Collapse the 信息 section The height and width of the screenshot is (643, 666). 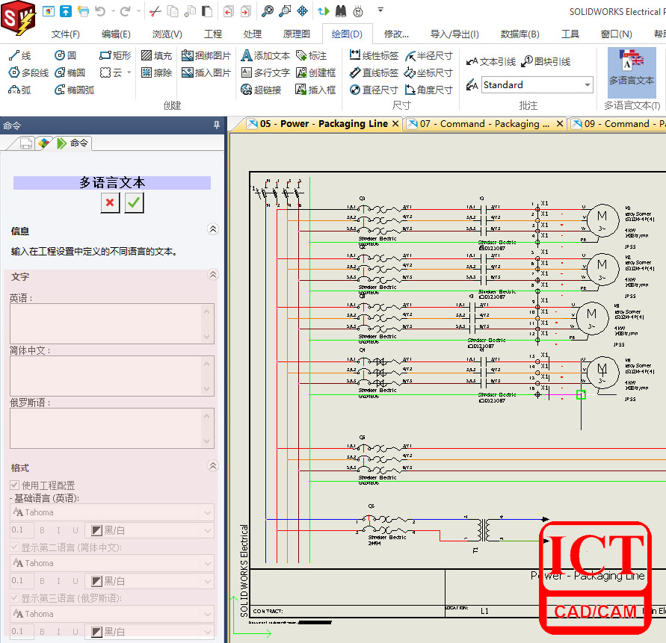[x=213, y=229]
